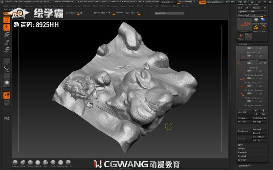Viewport: 273px width, 170px height.
Task: Activate the L.Sym button
Action: tap(7, 118)
